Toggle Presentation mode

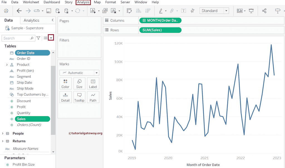pyautogui.click(x=251, y=11)
